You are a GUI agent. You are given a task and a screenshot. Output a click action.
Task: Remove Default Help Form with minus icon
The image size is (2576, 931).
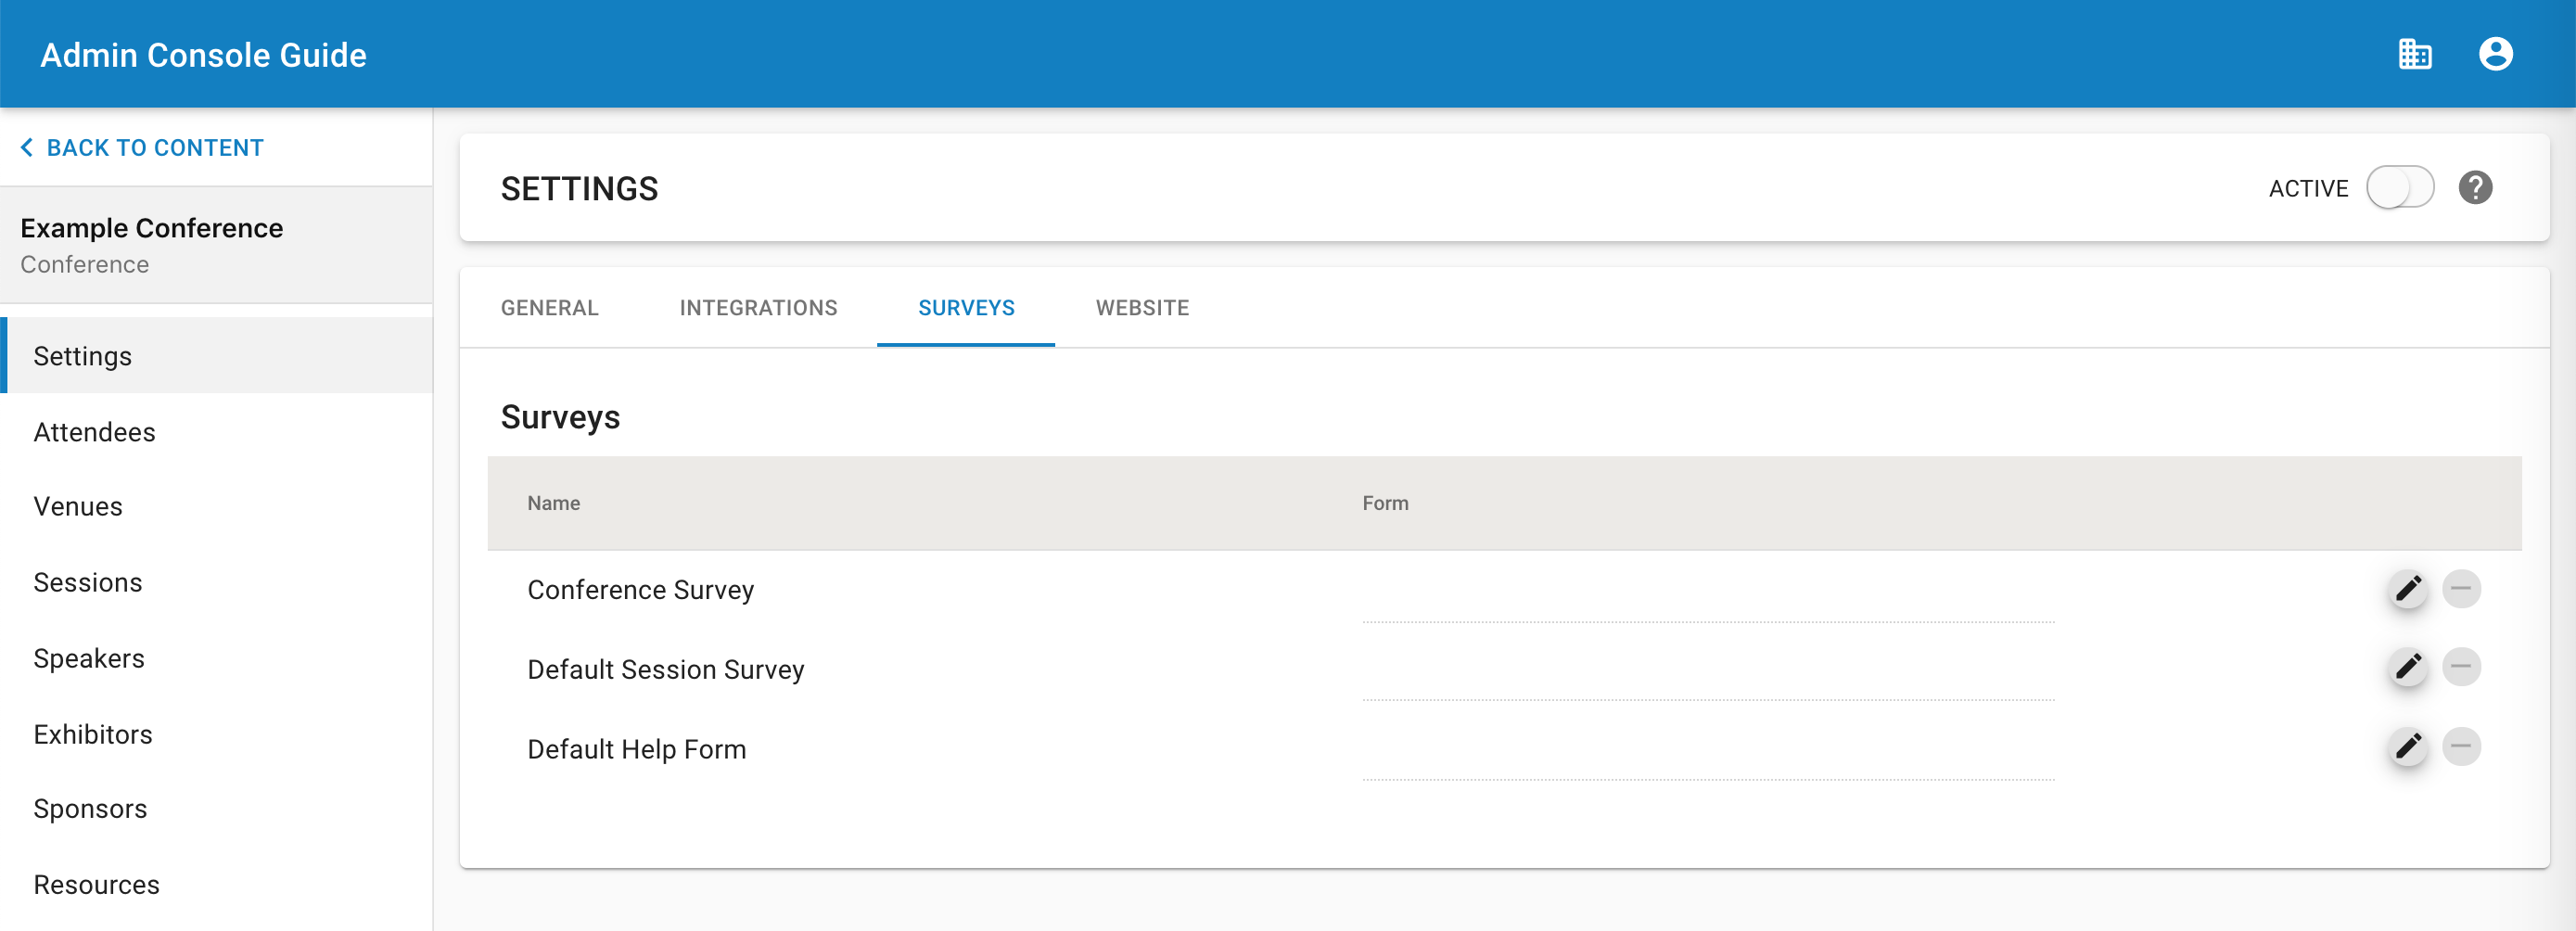2461,746
